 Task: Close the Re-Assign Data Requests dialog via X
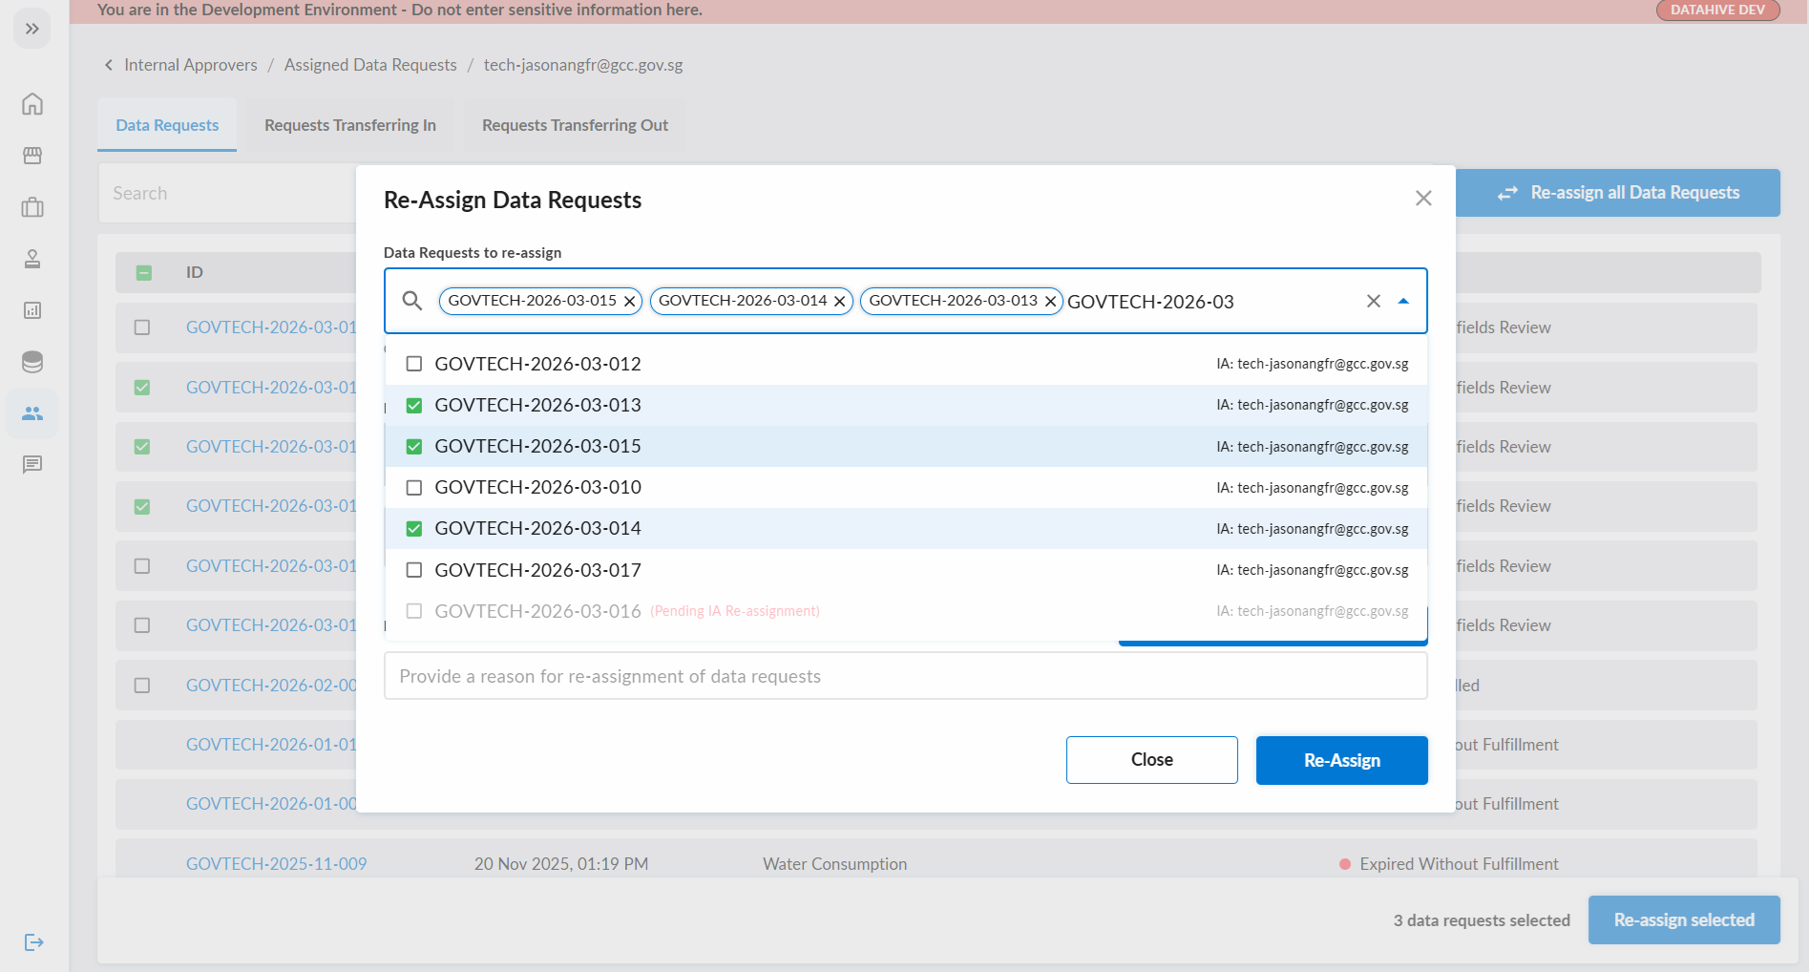1423,198
